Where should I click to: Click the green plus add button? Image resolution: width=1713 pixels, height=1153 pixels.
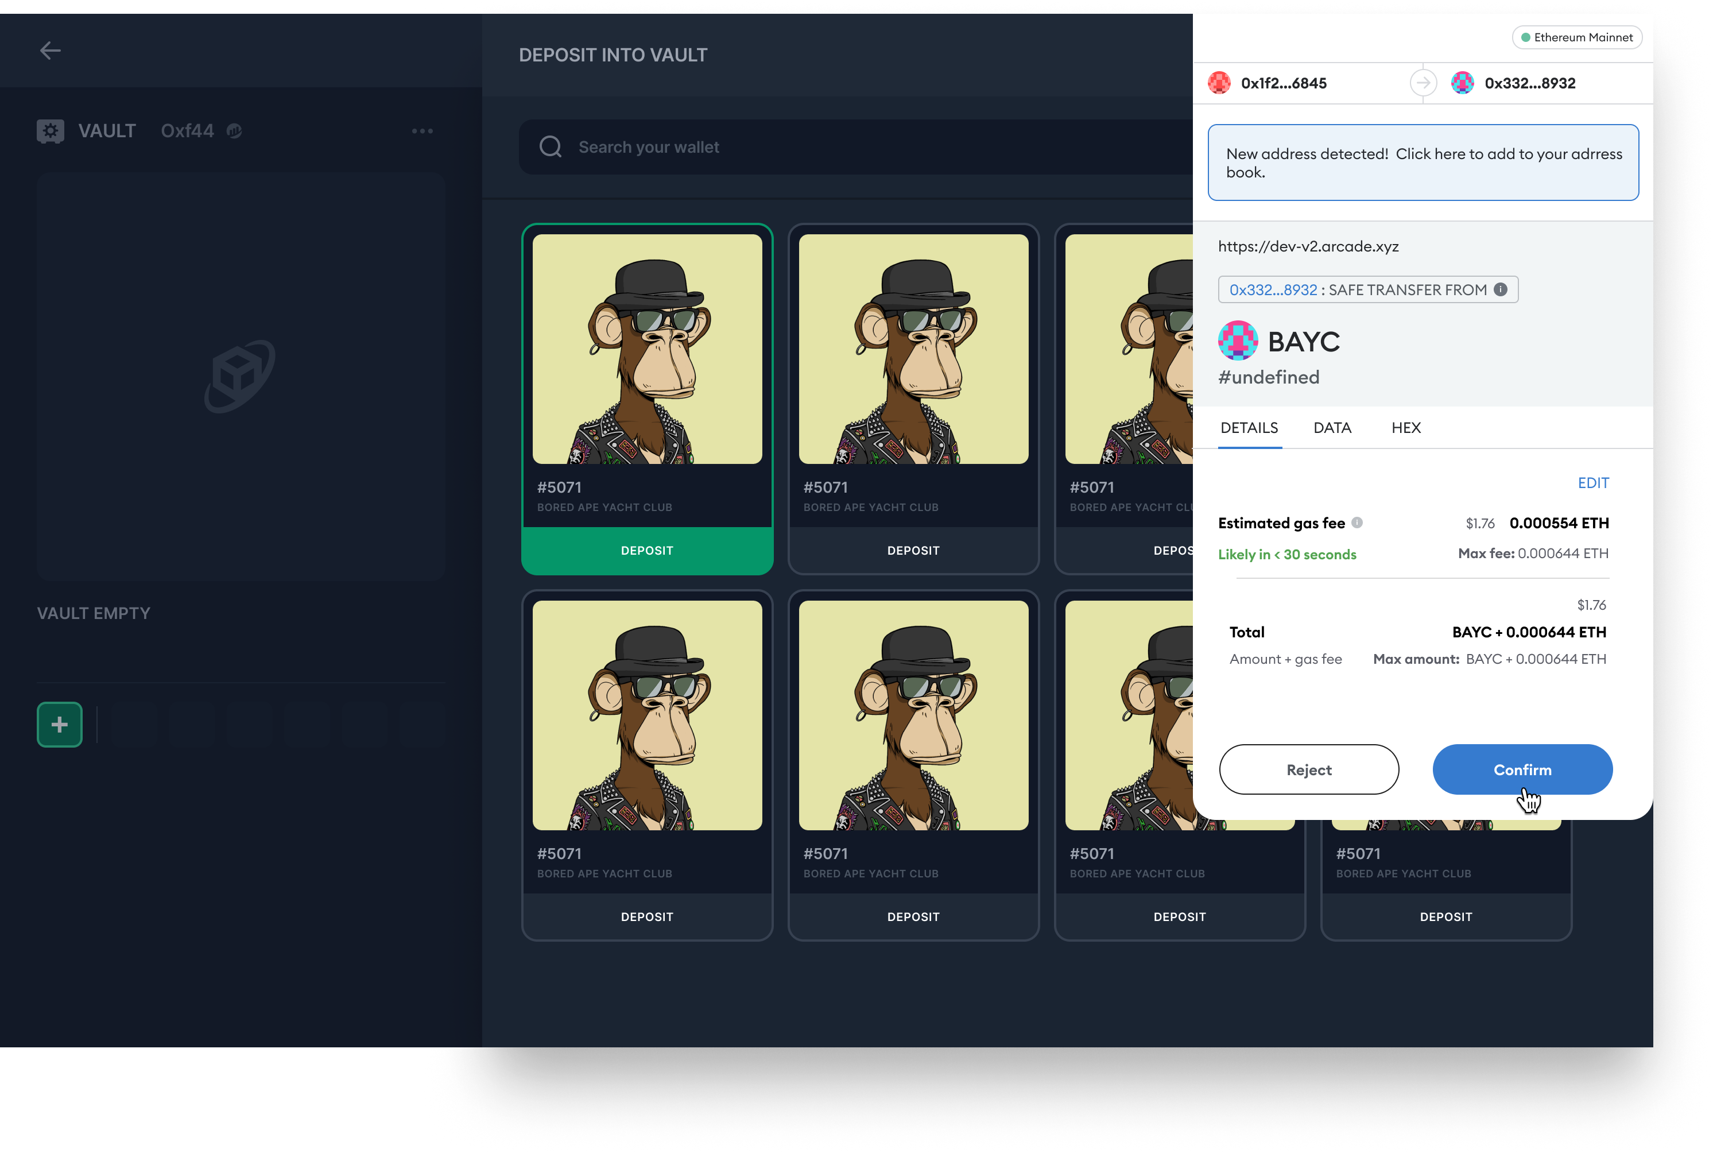click(60, 724)
